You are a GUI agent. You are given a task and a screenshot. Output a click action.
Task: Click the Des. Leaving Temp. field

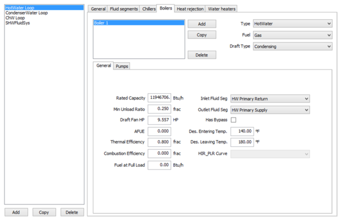coord(242,142)
